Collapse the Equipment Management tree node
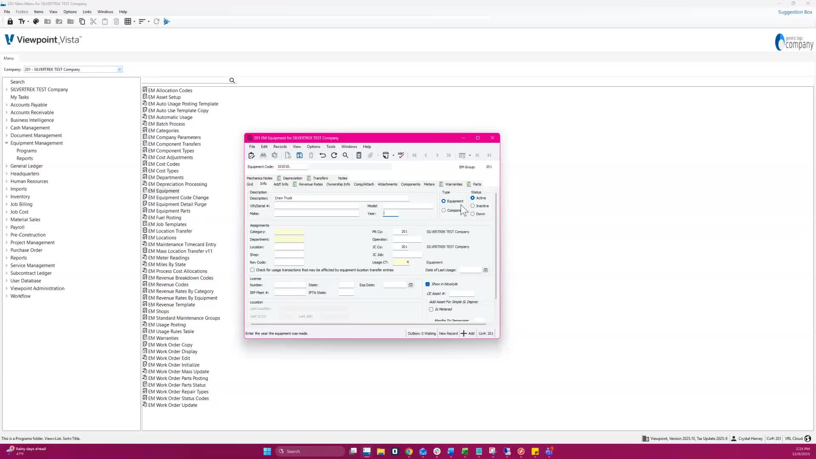Viewport: 816px width, 459px height. point(6,143)
